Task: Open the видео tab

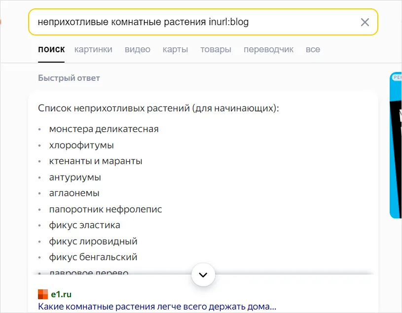Action: pos(137,49)
